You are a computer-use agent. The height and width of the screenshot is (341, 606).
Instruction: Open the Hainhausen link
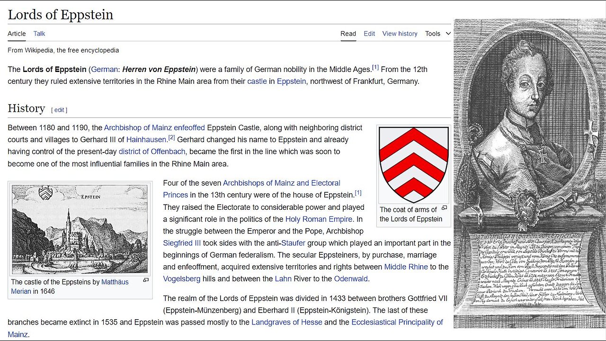coord(147,140)
